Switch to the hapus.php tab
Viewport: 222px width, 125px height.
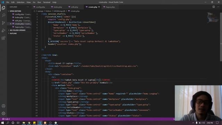tap(110, 7)
